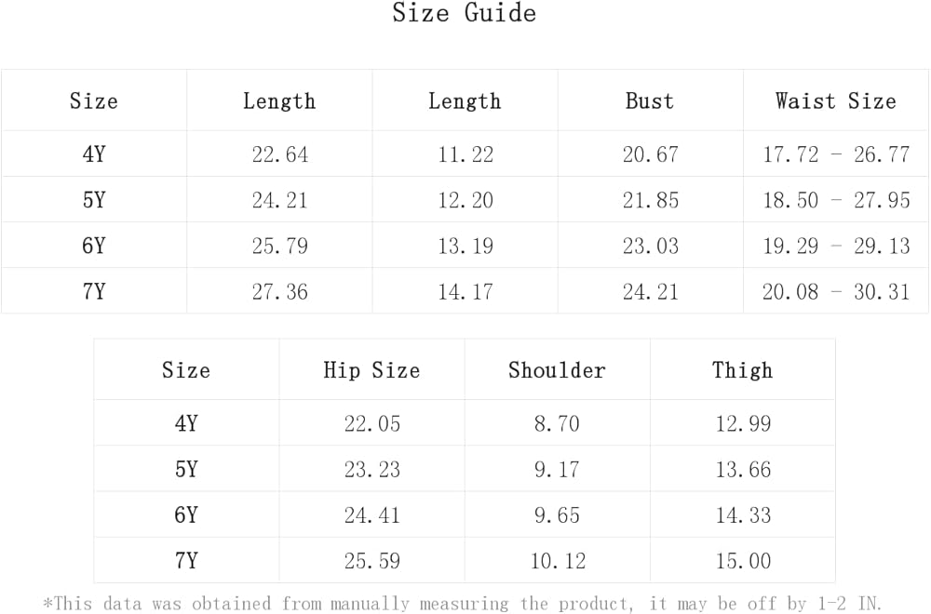The height and width of the screenshot is (614, 931).
Task: Select the 23.03 bust value
Action: click(650, 246)
